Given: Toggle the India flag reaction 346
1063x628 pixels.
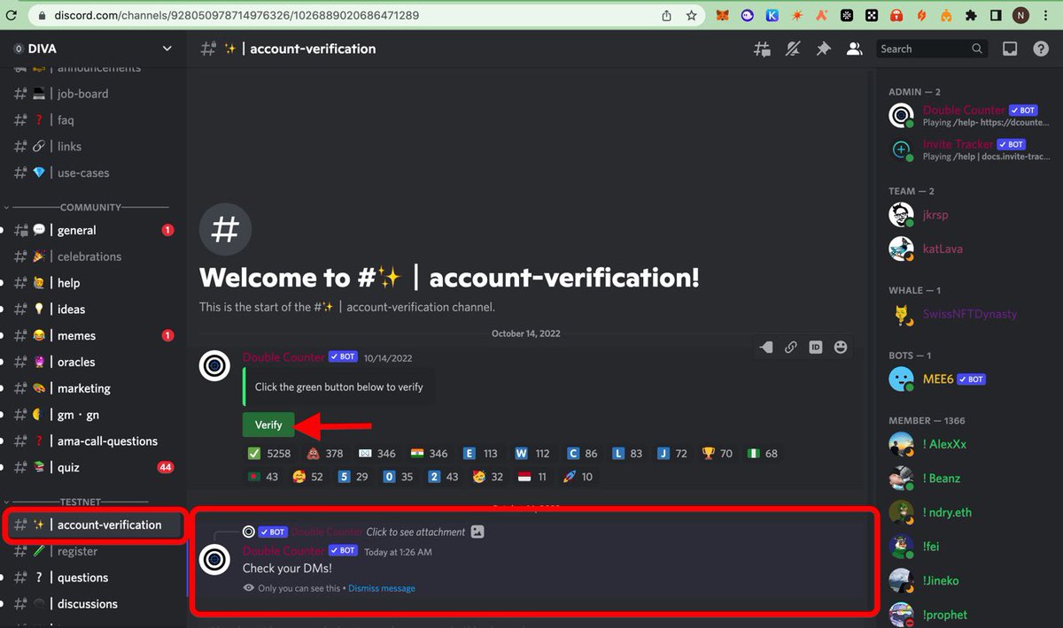Looking at the screenshot, I should coord(429,454).
